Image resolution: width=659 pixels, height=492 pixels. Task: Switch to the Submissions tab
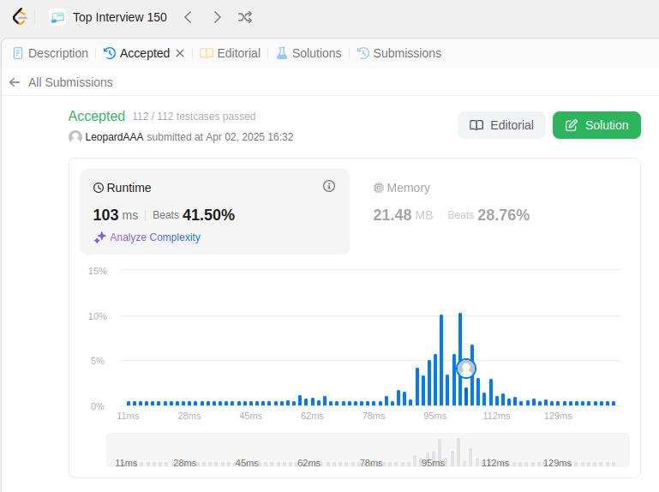pos(399,53)
